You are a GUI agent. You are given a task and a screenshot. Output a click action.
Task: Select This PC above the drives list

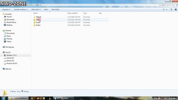tap(8, 52)
